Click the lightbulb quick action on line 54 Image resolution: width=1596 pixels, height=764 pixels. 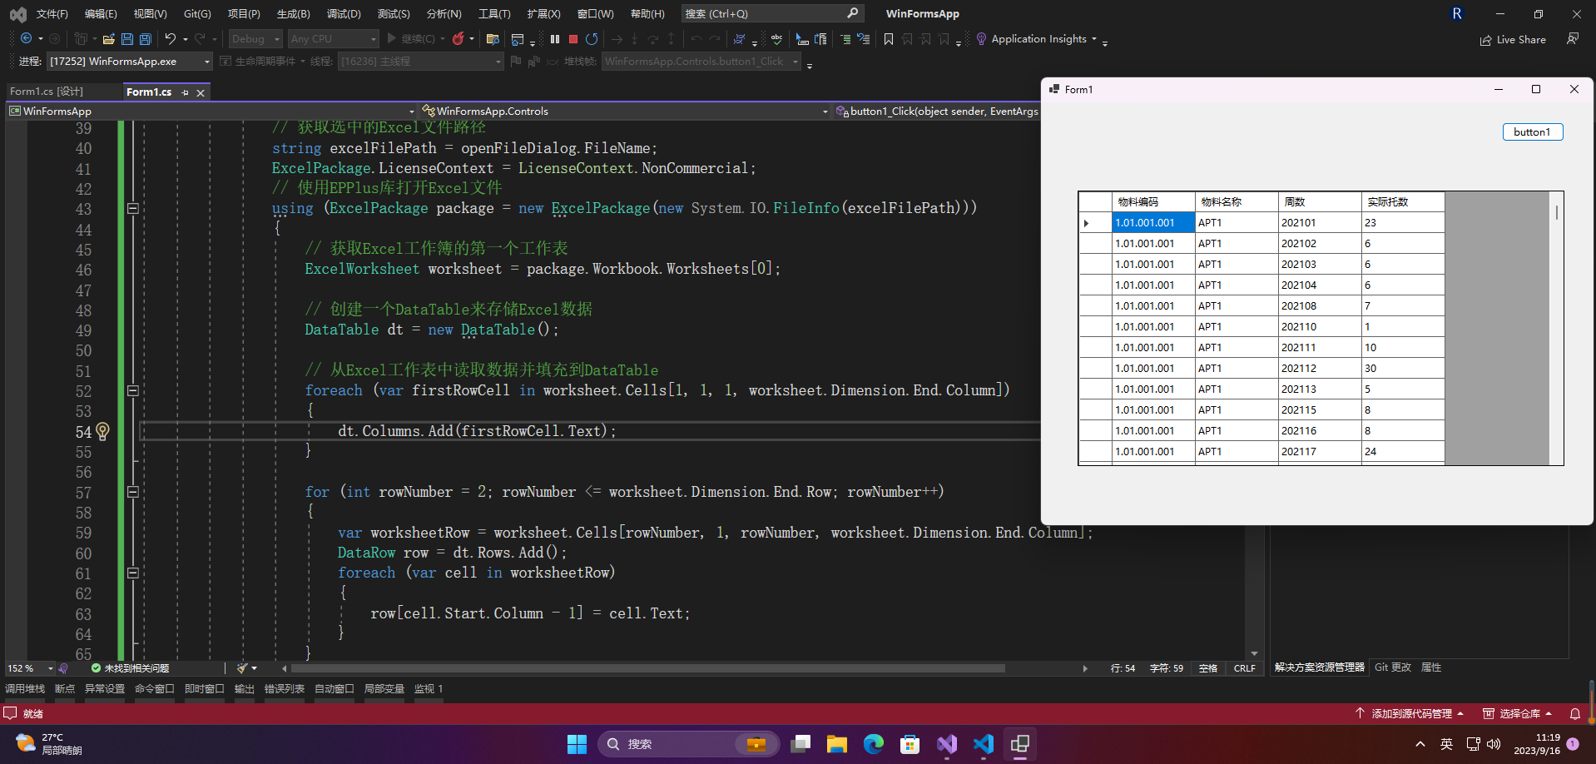(102, 431)
